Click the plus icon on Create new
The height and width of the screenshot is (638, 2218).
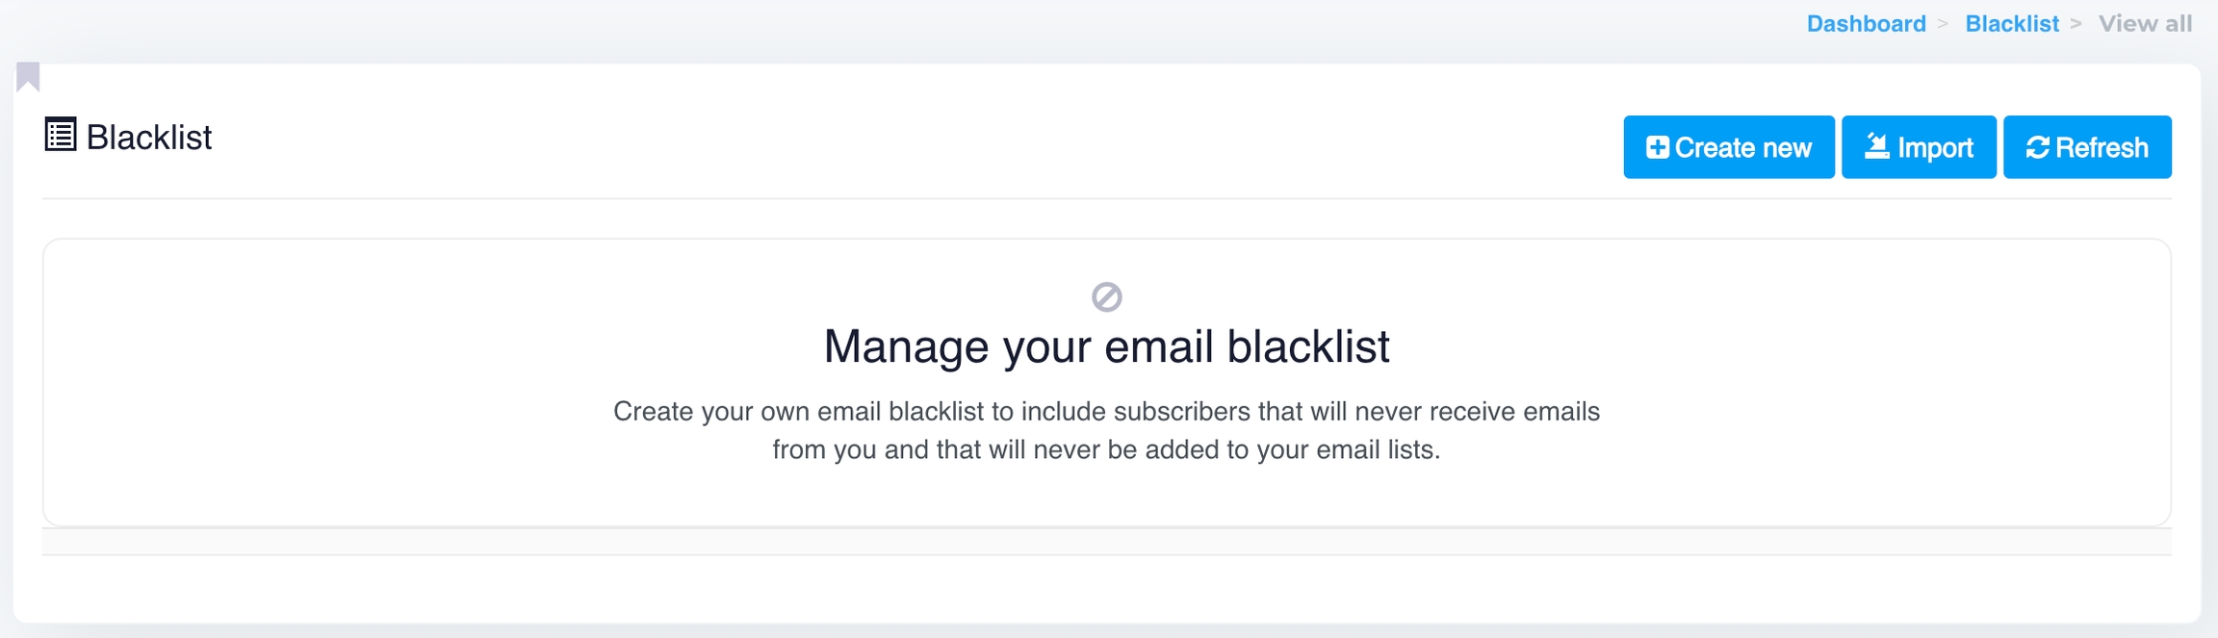[x=1657, y=147]
